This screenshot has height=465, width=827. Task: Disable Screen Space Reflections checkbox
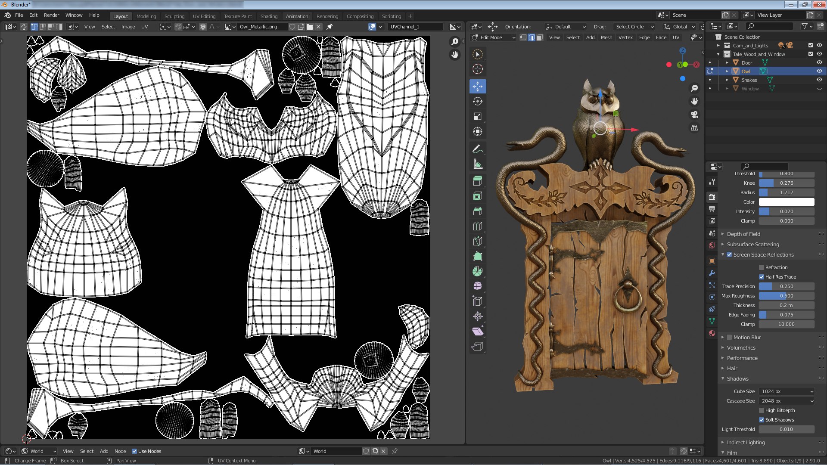tap(729, 255)
